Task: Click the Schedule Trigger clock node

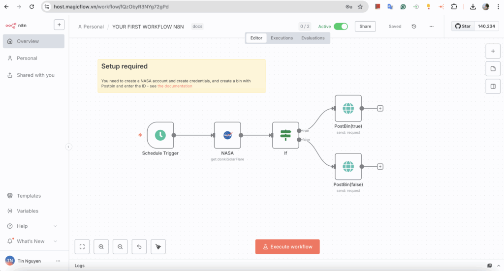Action: click(160, 135)
